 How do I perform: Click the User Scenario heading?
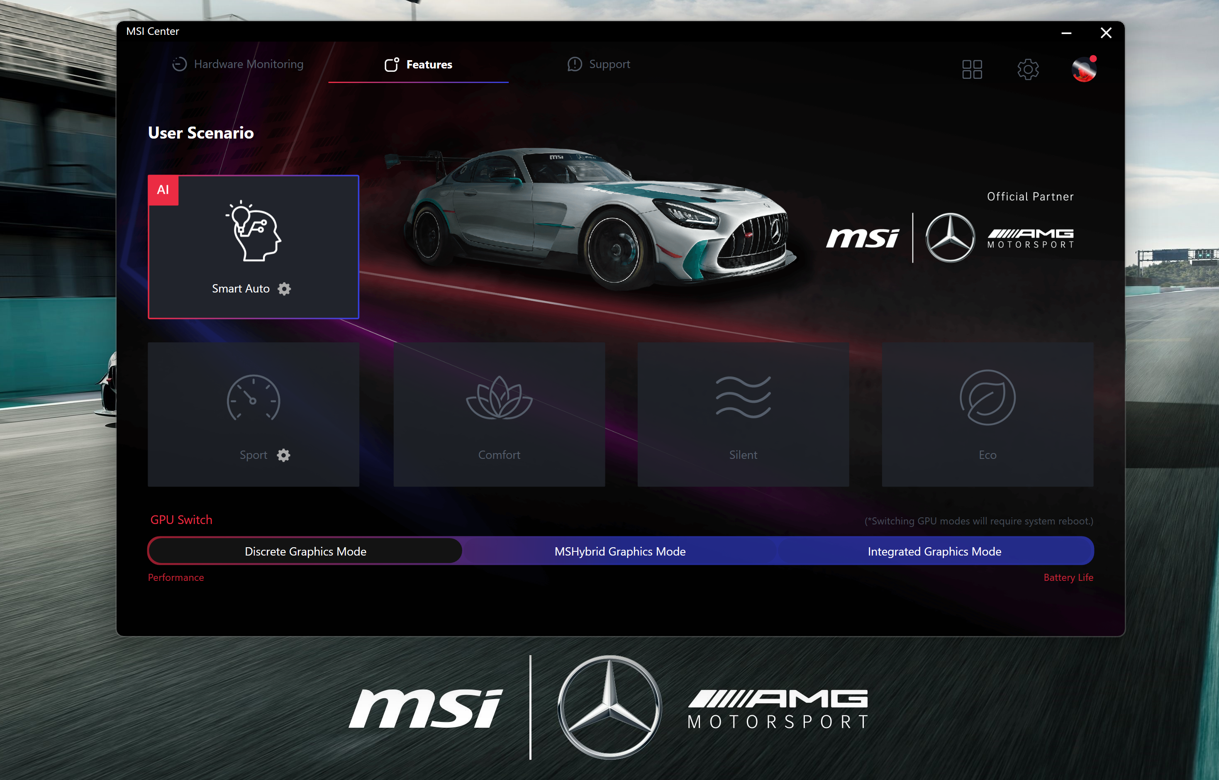(201, 133)
